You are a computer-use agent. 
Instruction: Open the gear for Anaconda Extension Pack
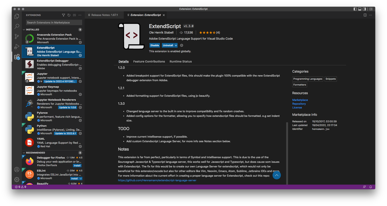click(80, 42)
